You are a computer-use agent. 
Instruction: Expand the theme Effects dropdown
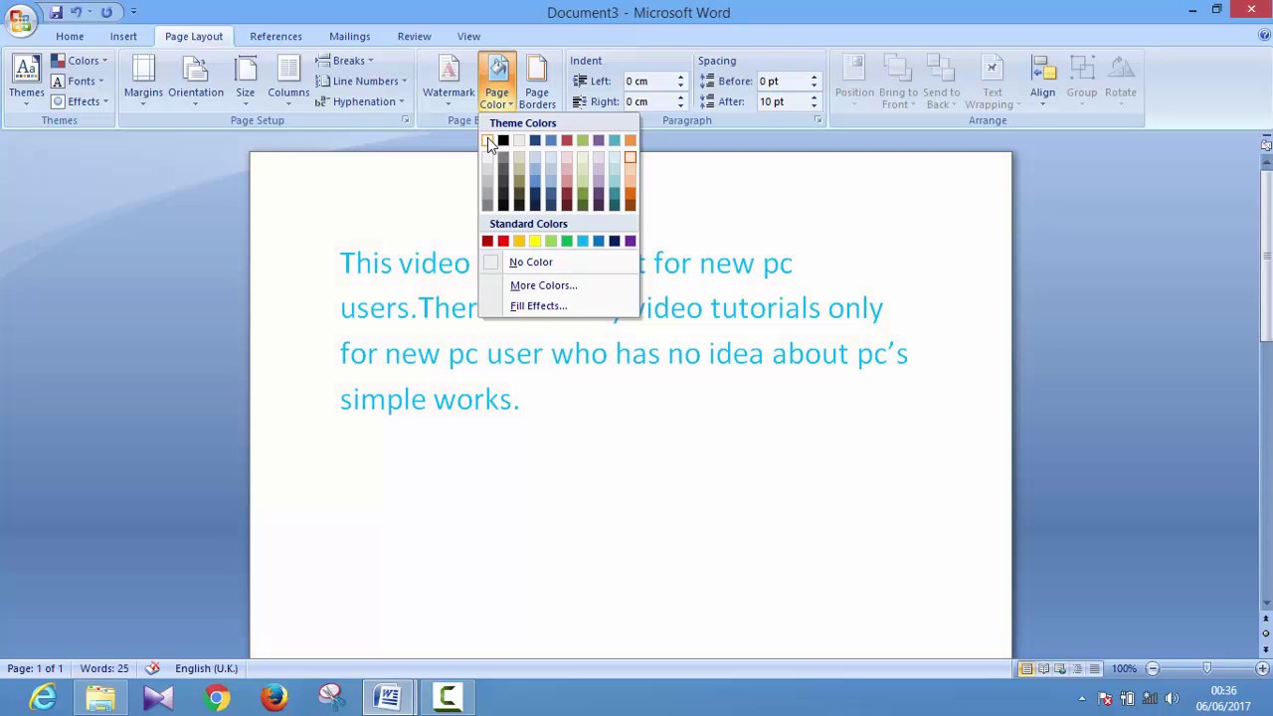(79, 101)
